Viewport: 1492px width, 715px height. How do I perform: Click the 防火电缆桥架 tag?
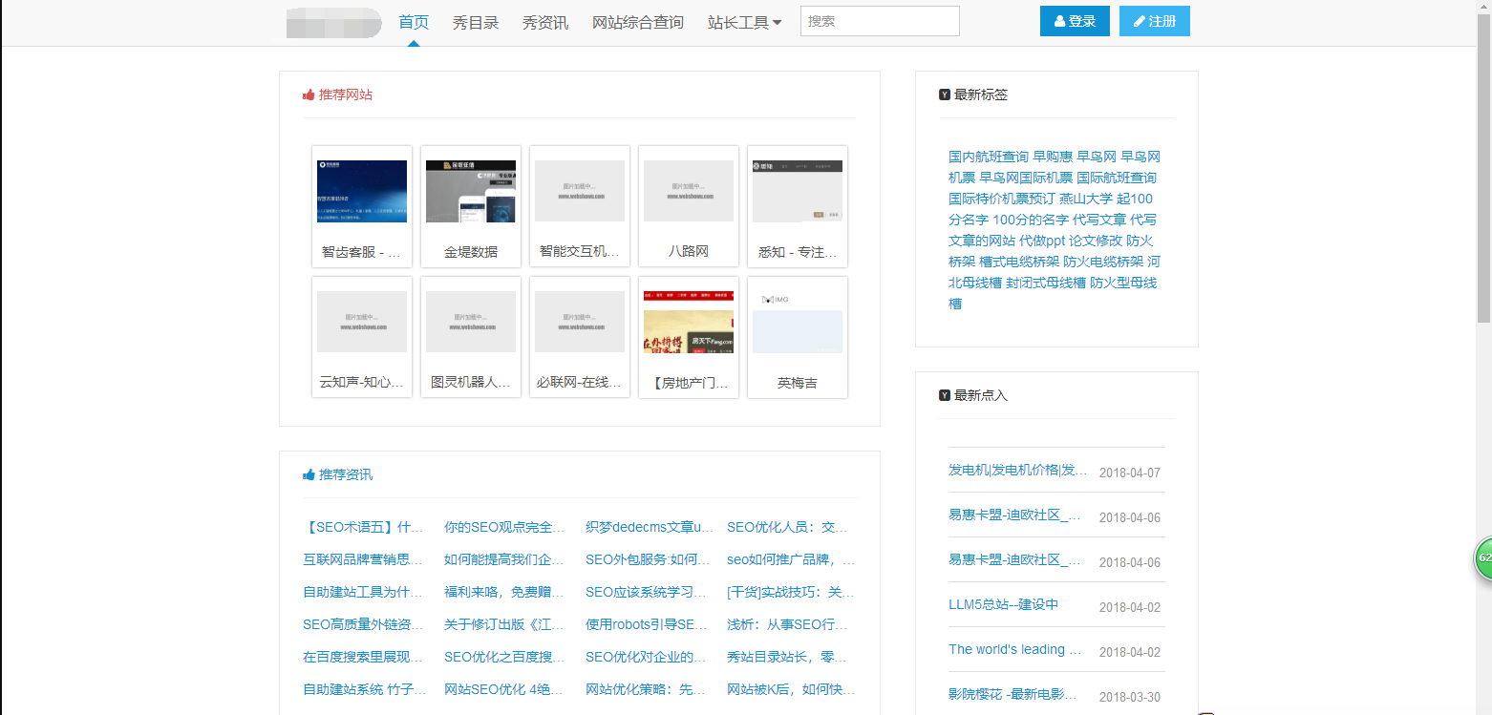[x=1103, y=262]
